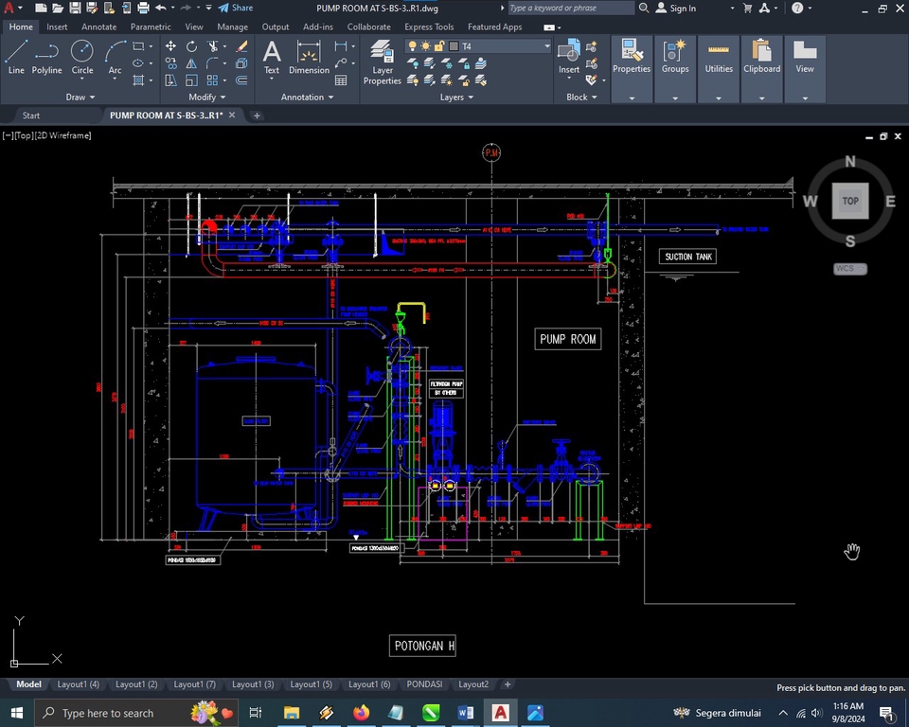The width and height of the screenshot is (909, 727).
Task: Open the Text annotation tool
Action: (x=272, y=57)
